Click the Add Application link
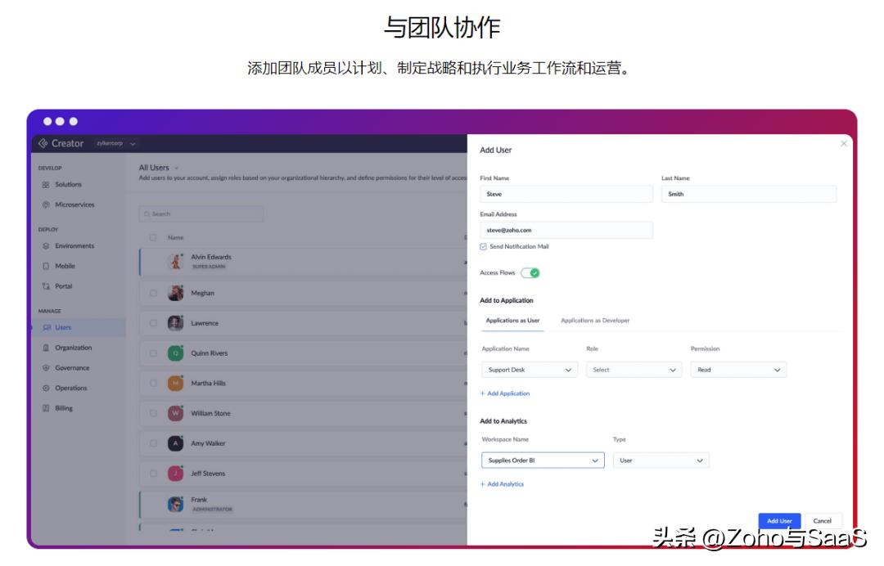The width and height of the screenshot is (884, 566). coord(506,393)
